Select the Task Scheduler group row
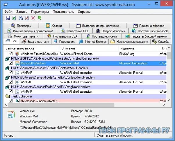 pyautogui.click(x=86, y=96)
